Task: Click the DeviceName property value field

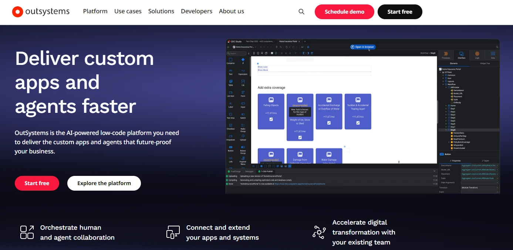Action: click(x=480, y=166)
